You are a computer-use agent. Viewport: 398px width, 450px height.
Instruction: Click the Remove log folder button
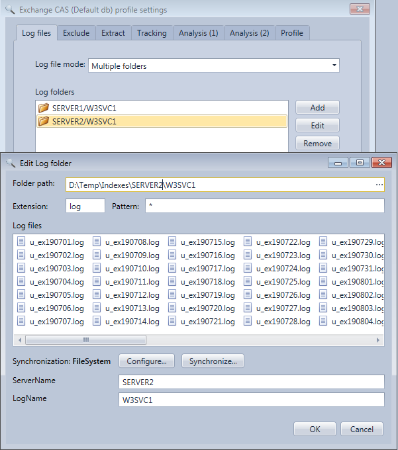317,143
